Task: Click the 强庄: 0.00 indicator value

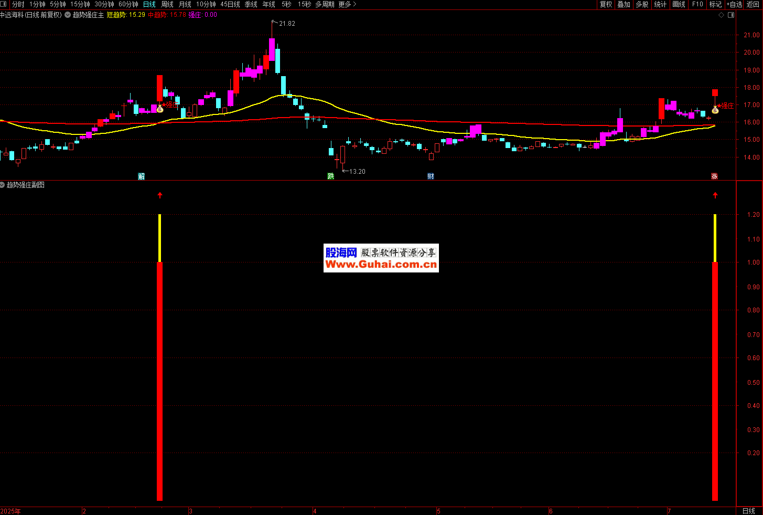Action: pyautogui.click(x=203, y=15)
